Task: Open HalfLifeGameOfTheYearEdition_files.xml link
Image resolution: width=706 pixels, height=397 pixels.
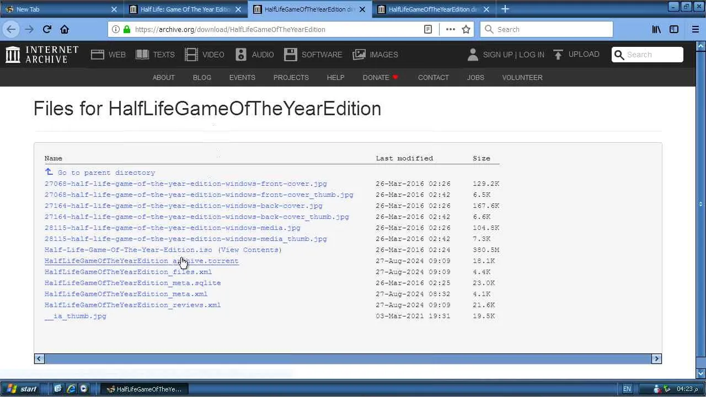Action: 129,272
